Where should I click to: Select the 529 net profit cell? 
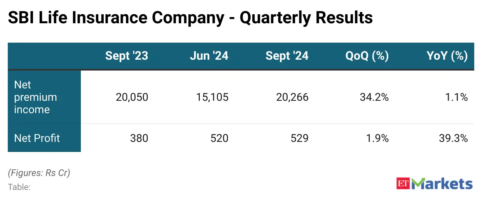click(300, 138)
